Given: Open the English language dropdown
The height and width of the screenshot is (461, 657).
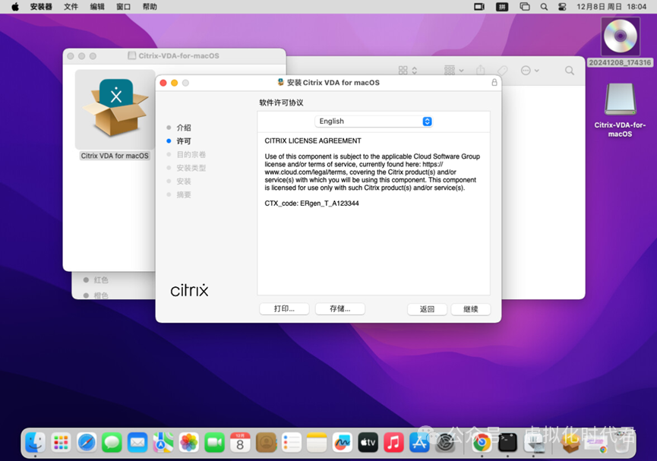Looking at the screenshot, I should pyautogui.click(x=374, y=121).
